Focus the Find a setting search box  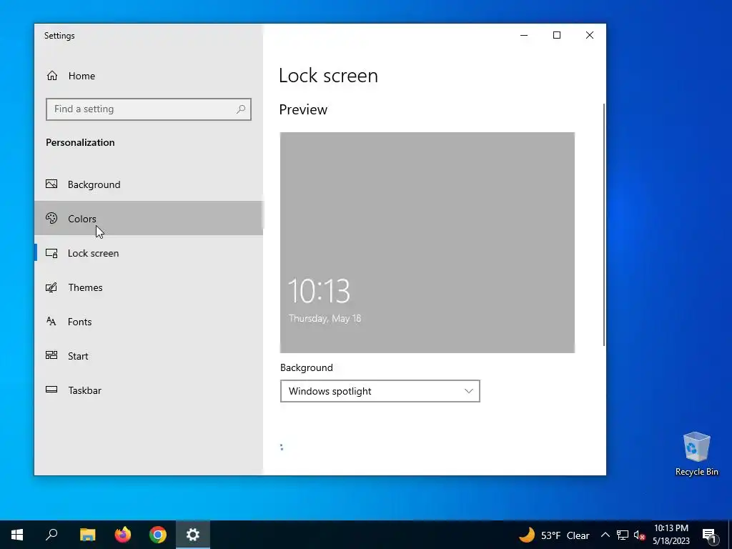149,109
